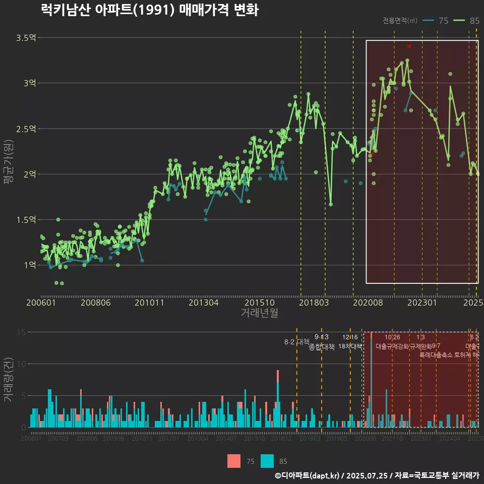
Task: Click the 2억 price axis label
Action: [30, 174]
